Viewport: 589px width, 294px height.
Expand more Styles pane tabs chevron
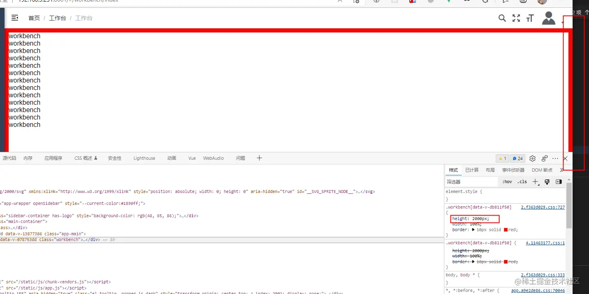pos(561,170)
